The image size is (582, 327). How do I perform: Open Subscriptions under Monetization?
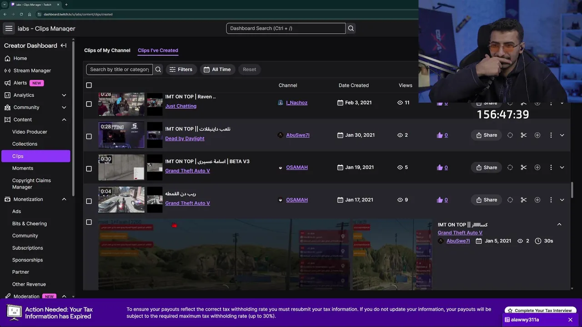click(x=28, y=248)
